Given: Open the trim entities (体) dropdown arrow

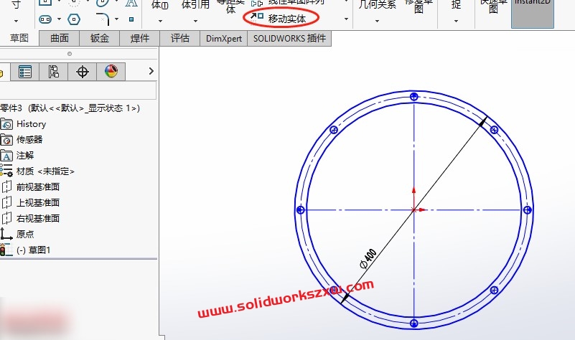Looking at the screenshot, I should (160, 22).
